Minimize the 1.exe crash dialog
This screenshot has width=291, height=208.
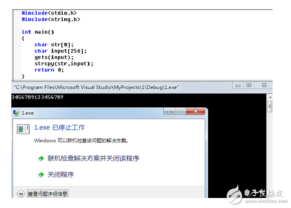(x=169, y=112)
